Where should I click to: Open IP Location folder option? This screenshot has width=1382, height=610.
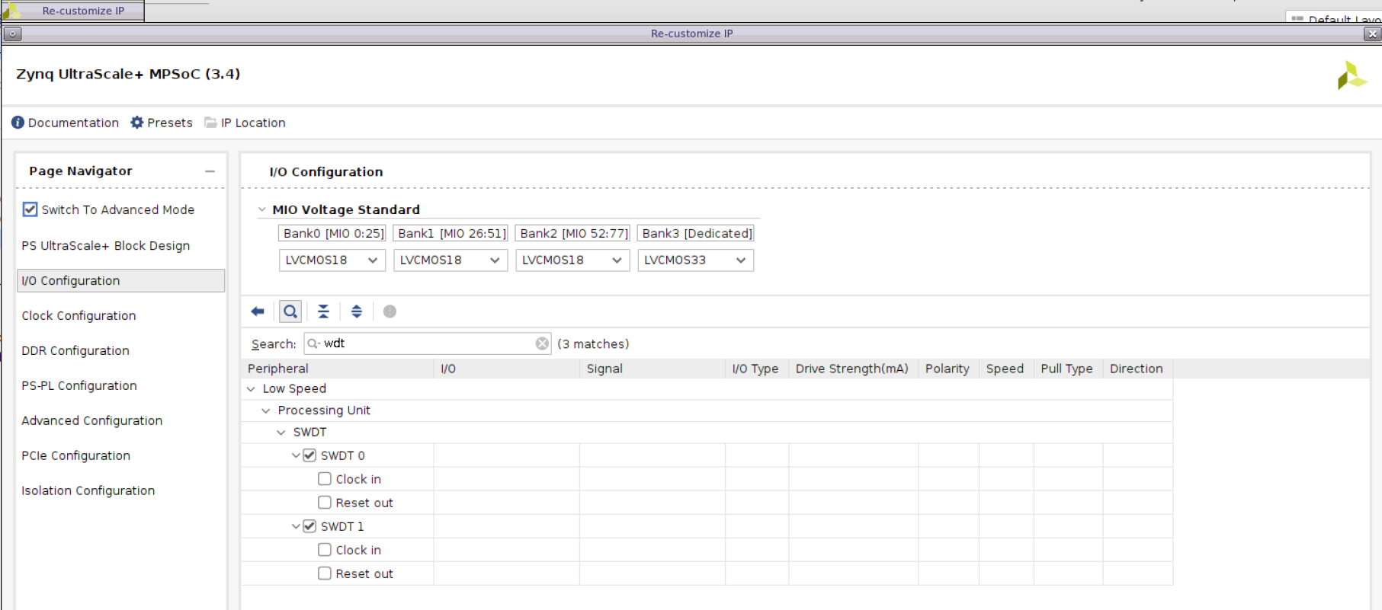(245, 123)
